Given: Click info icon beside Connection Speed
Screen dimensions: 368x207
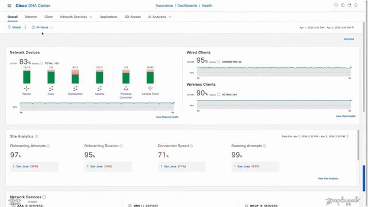Looking at the screenshot, I should (x=191, y=146).
